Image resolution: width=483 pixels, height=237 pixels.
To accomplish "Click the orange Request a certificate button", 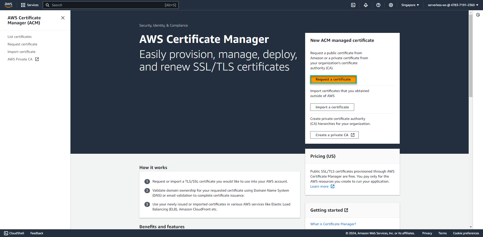I will [x=333, y=79].
